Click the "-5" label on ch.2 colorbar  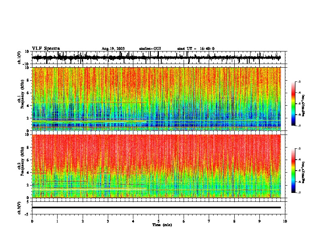tap(299, 171)
